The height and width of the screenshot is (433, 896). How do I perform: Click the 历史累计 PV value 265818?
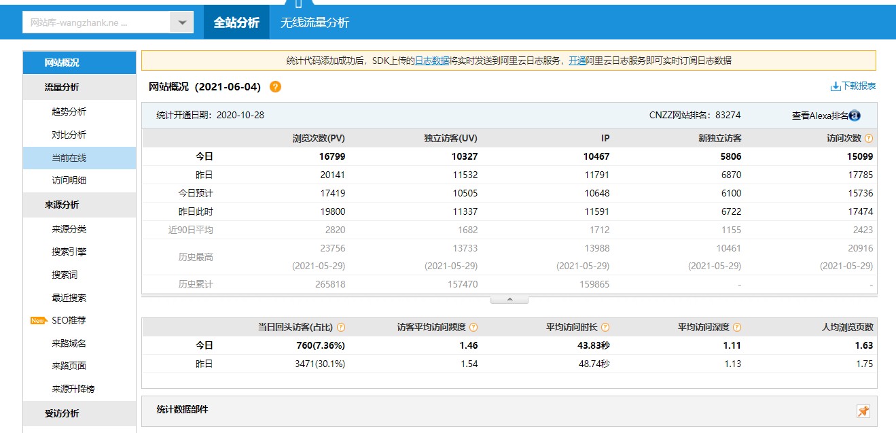click(x=330, y=284)
